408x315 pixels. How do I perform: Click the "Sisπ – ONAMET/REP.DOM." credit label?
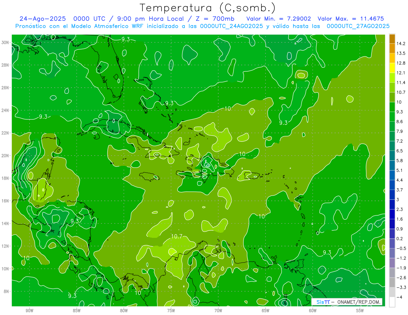[x=347, y=302]
